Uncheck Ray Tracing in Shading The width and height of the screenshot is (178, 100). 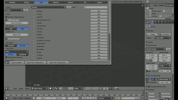tap(160, 93)
